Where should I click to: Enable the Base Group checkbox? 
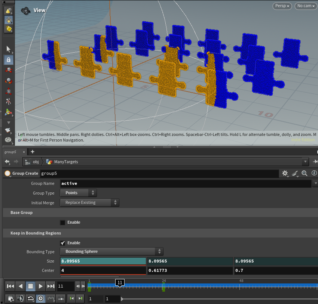(x=63, y=223)
